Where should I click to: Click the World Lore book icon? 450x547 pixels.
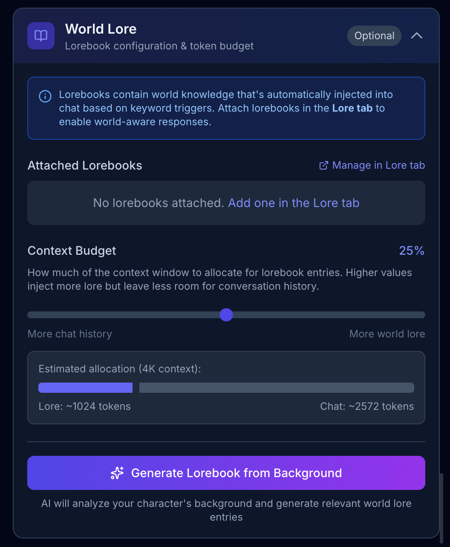coord(41,36)
